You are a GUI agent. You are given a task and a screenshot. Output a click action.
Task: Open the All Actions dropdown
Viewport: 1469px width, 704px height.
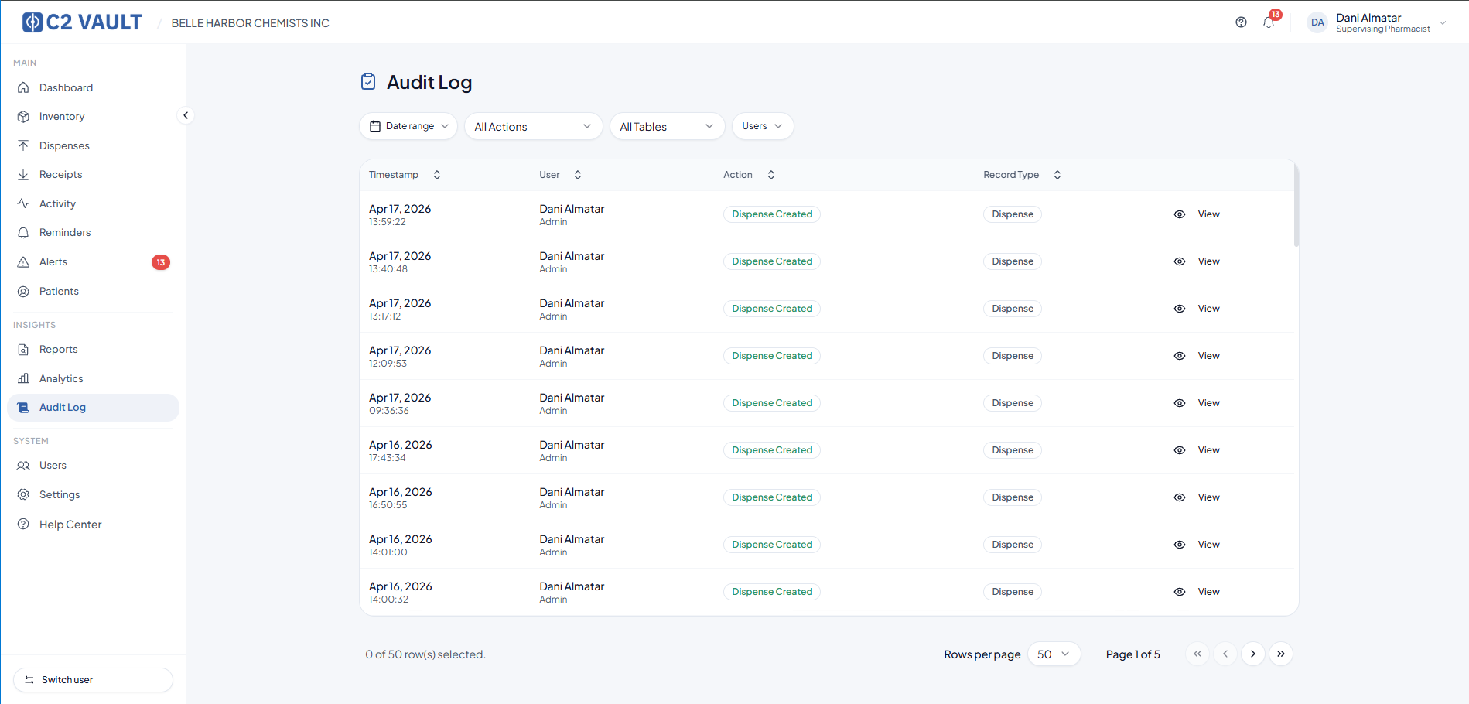point(533,126)
